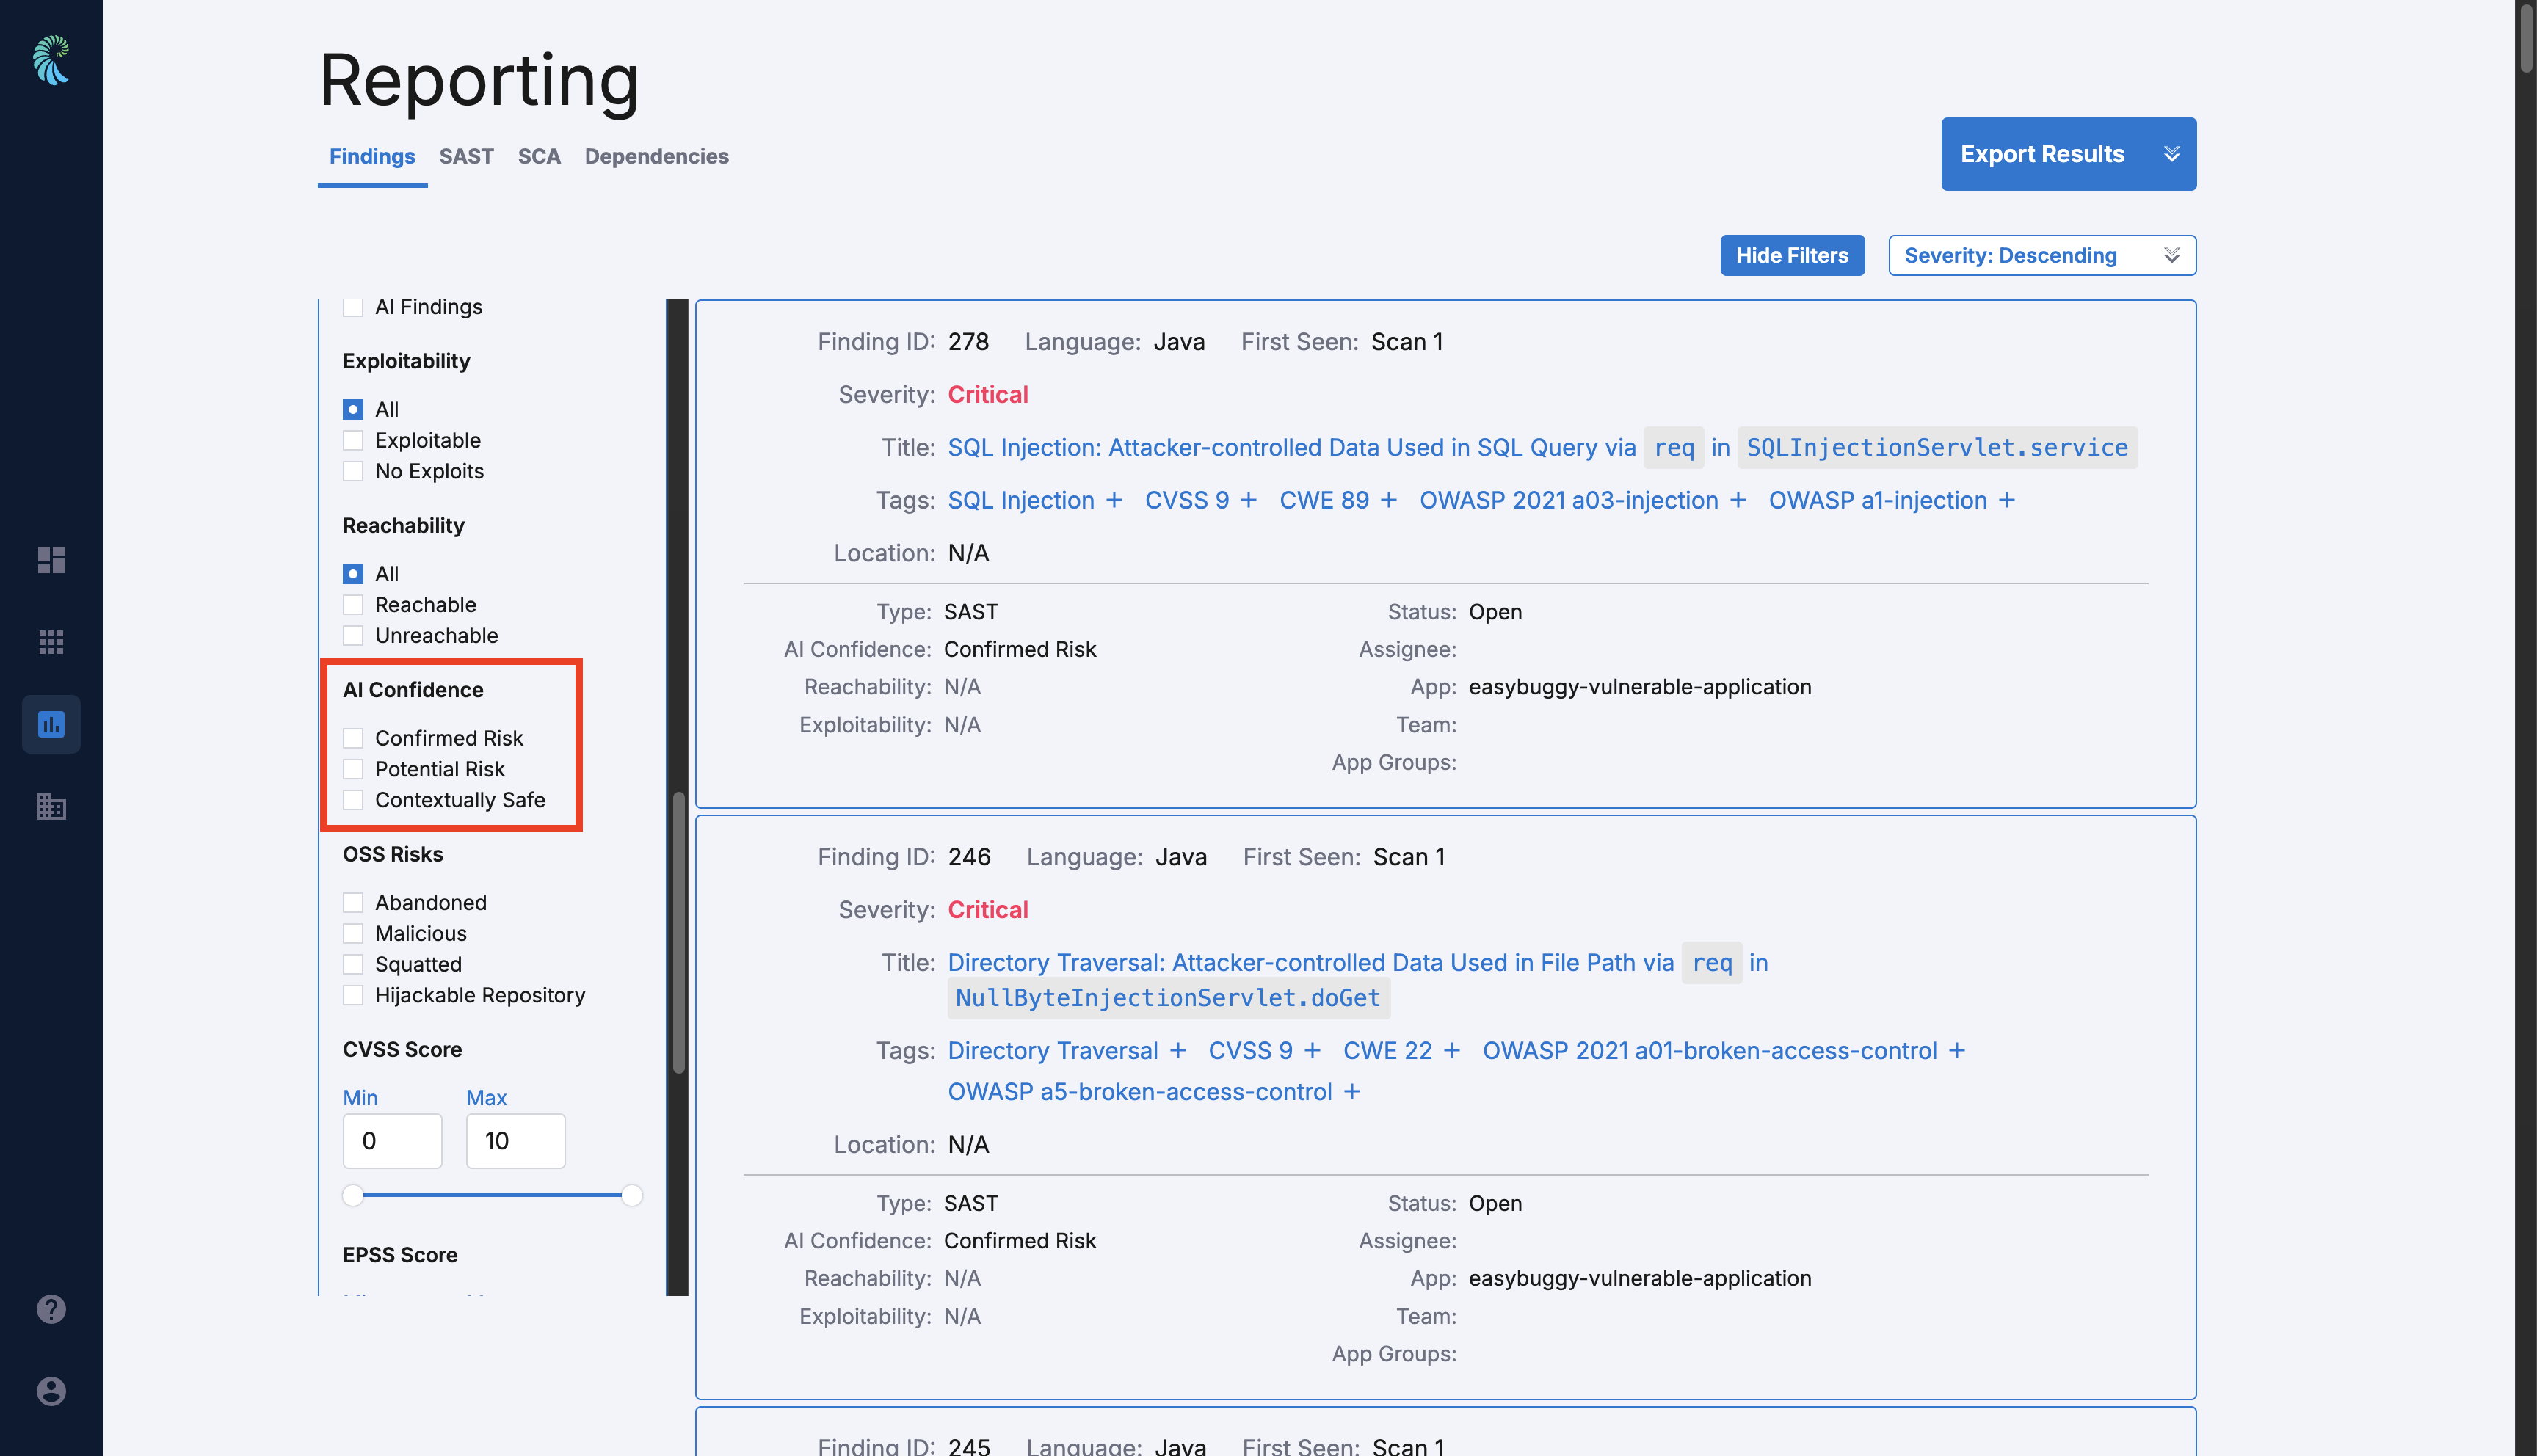Check the Hijackable Repository checkbox
This screenshot has width=2537, height=1456.
click(x=353, y=996)
